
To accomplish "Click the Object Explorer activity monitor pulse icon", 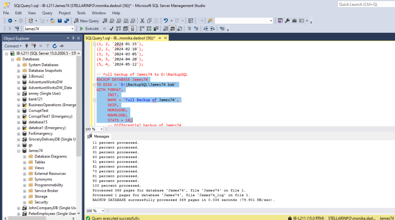I will [x=61, y=46].
